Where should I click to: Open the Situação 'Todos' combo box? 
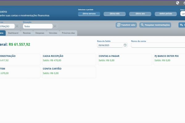click(38, 26)
